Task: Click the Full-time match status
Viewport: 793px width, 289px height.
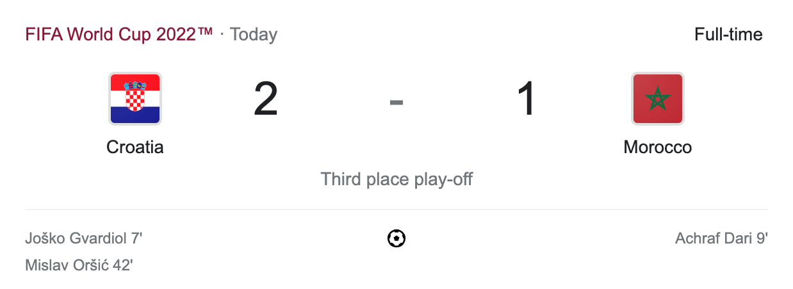Action: tap(728, 34)
